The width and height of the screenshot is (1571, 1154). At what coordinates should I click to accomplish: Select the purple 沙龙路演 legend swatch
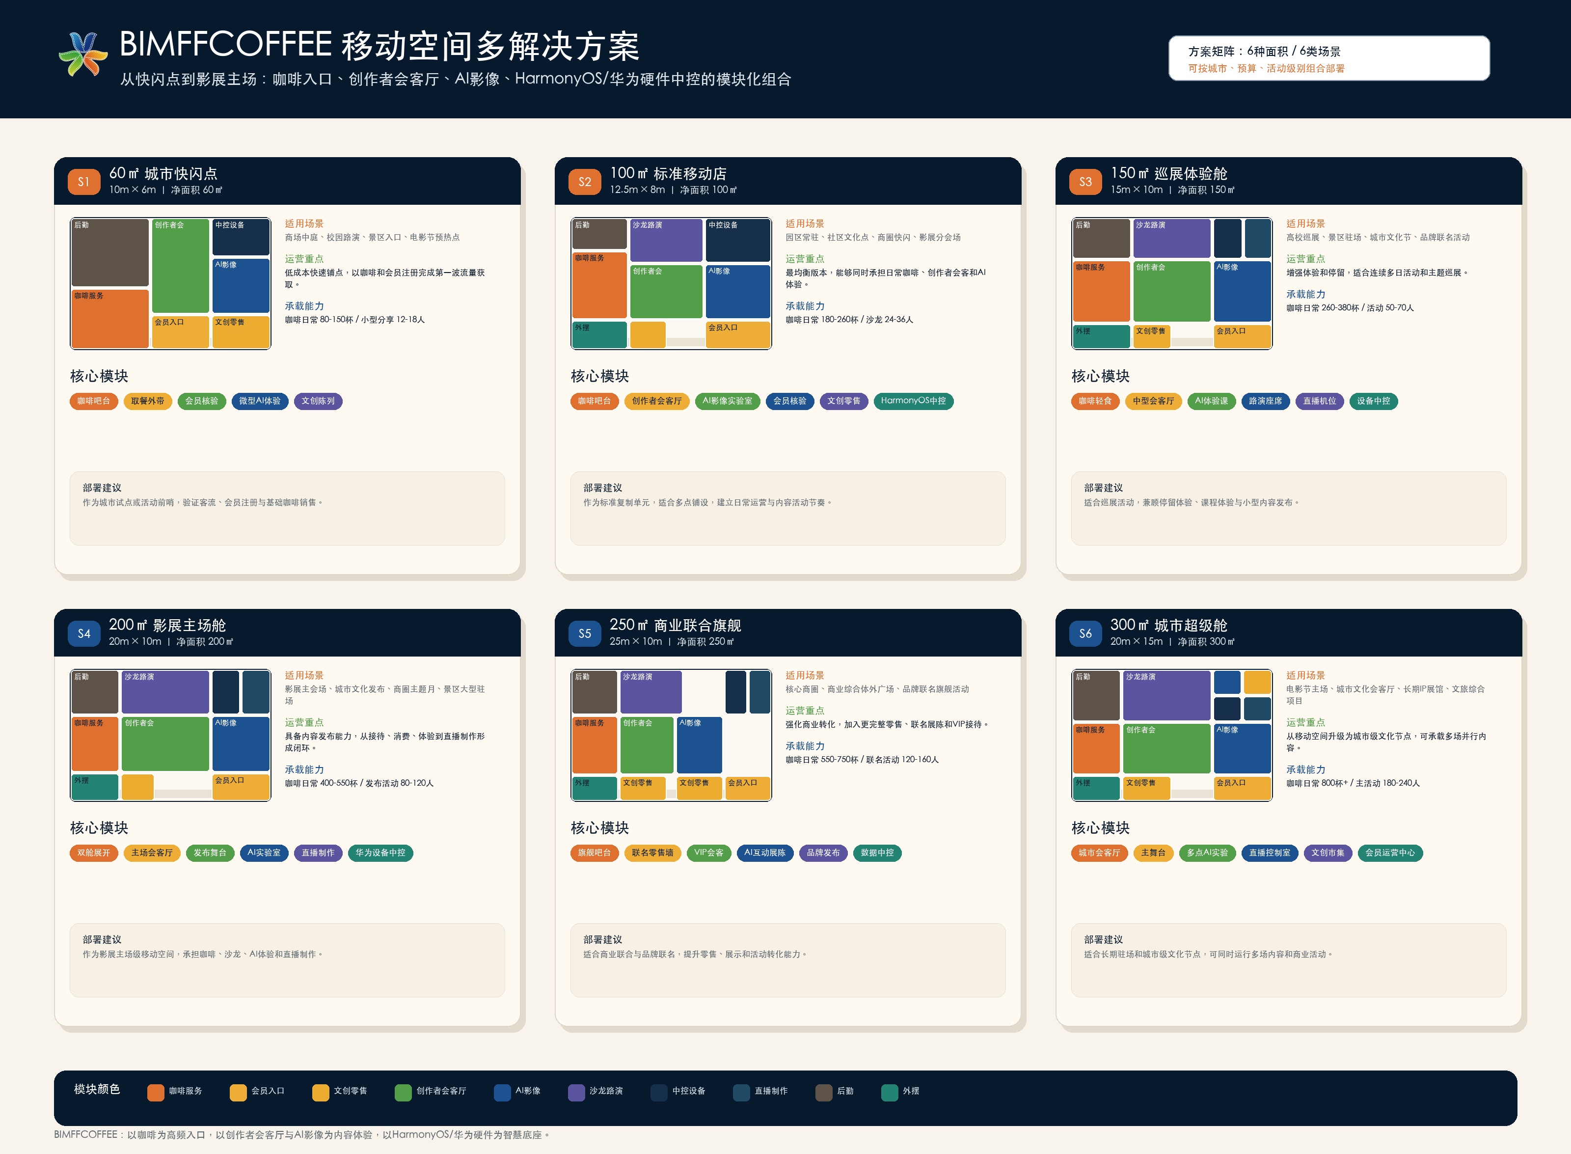pyautogui.click(x=576, y=1093)
